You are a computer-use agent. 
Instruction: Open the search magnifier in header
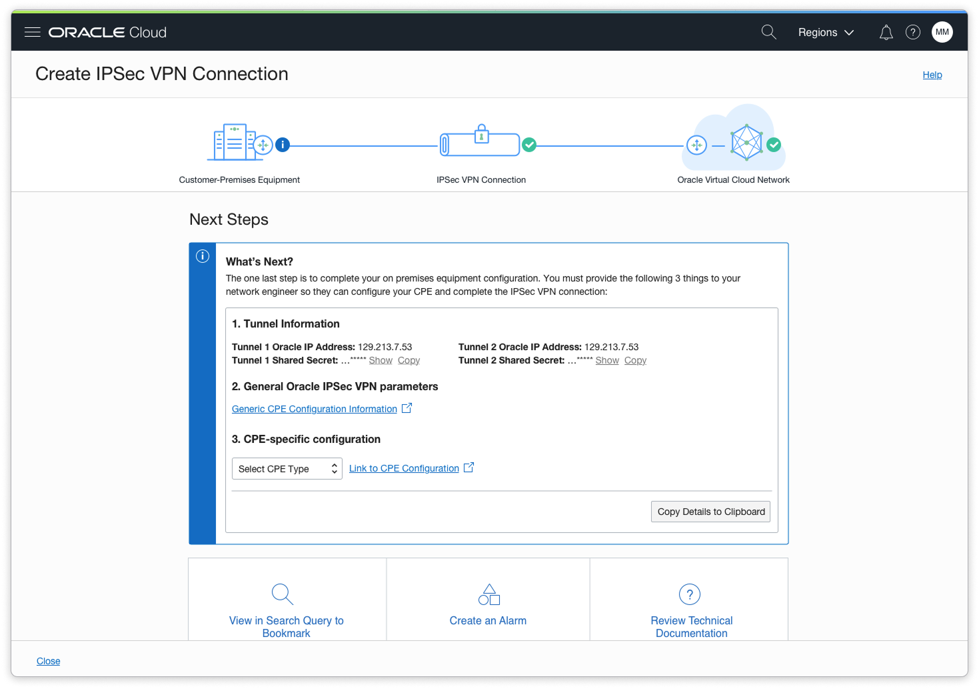pyautogui.click(x=768, y=32)
